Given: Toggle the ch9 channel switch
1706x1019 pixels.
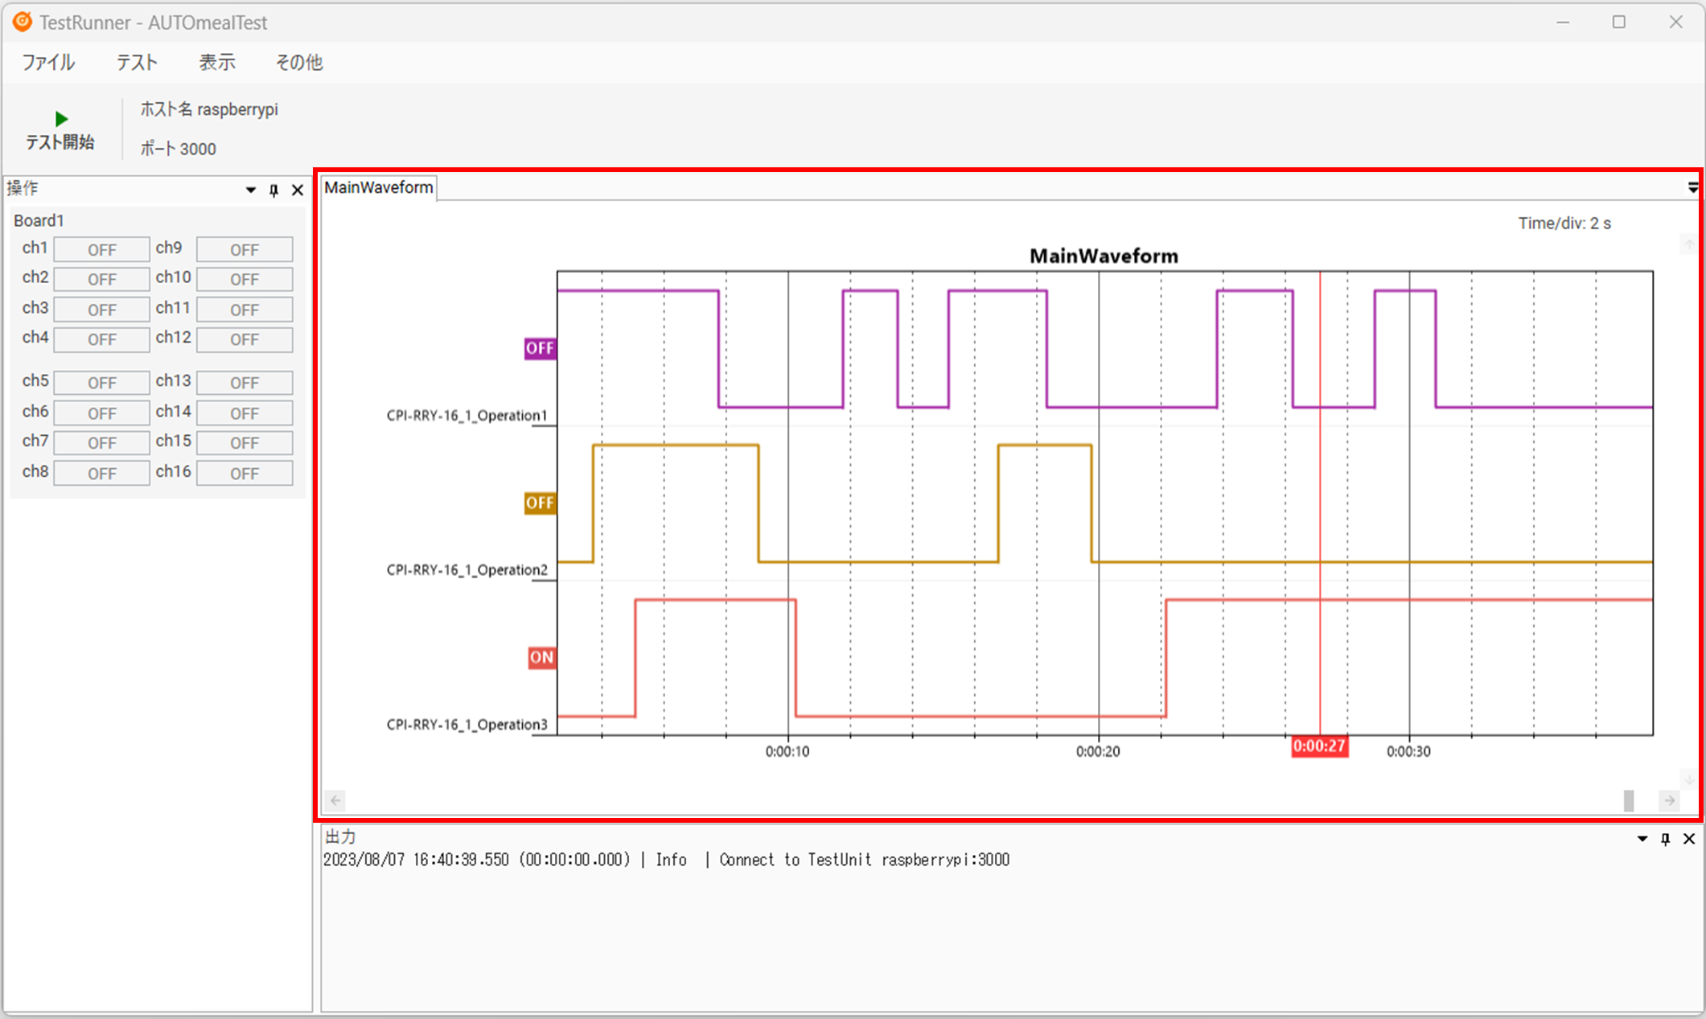Looking at the screenshot, I should [244, 249].
